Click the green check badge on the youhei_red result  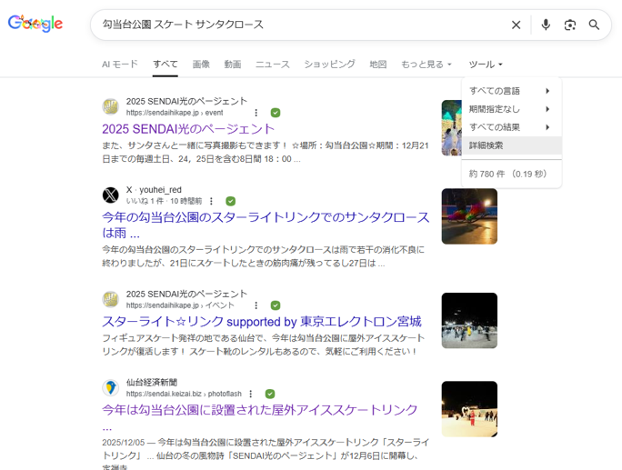tap(230, 202)
